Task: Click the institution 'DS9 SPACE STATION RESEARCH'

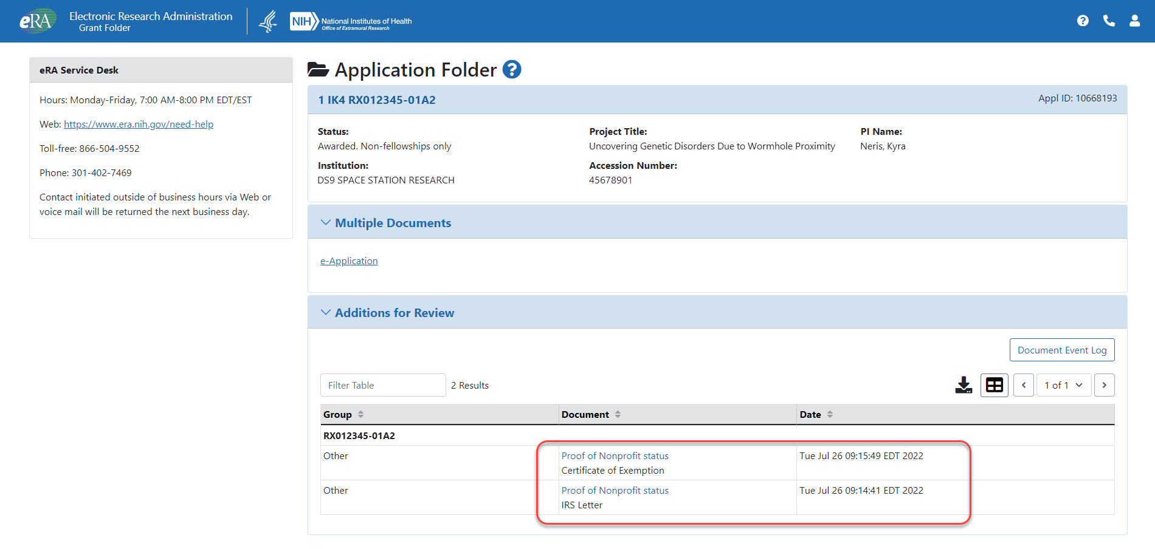Action: (386, 180)
